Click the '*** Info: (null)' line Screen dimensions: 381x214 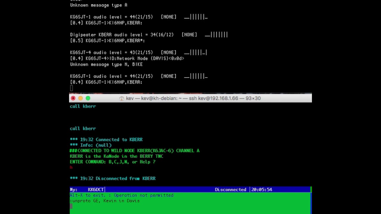[91, 145]
